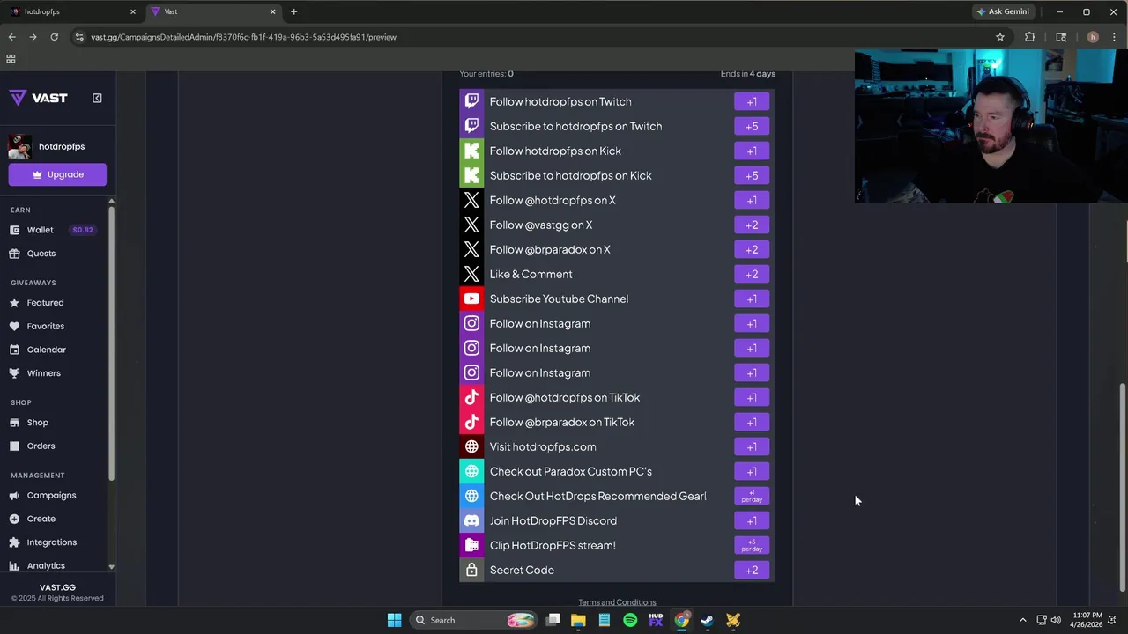The image size is (1128, 634).
Task: Click the X icon beside Like & Comment
Action: coord(471,274)
